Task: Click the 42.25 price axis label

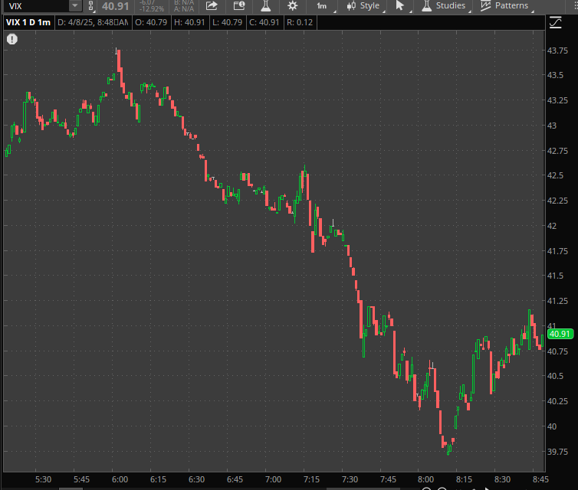Action: [557, 201]
